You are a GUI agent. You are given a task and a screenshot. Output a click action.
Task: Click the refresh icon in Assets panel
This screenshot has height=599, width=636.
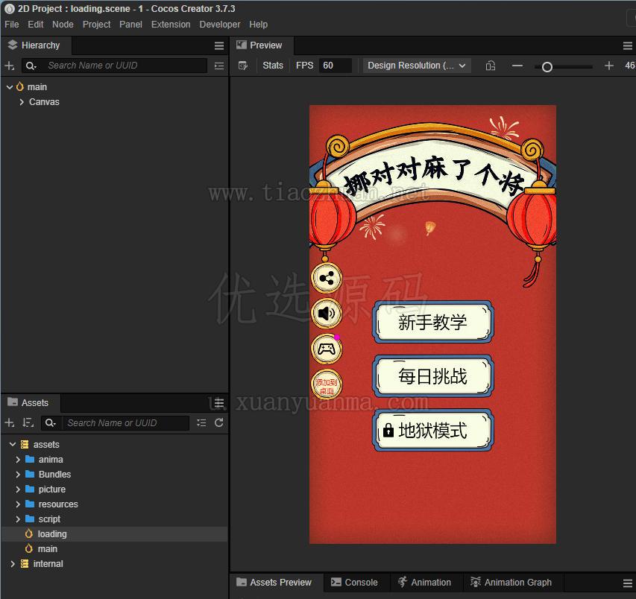pyautogui.click(x=219, y=422)
